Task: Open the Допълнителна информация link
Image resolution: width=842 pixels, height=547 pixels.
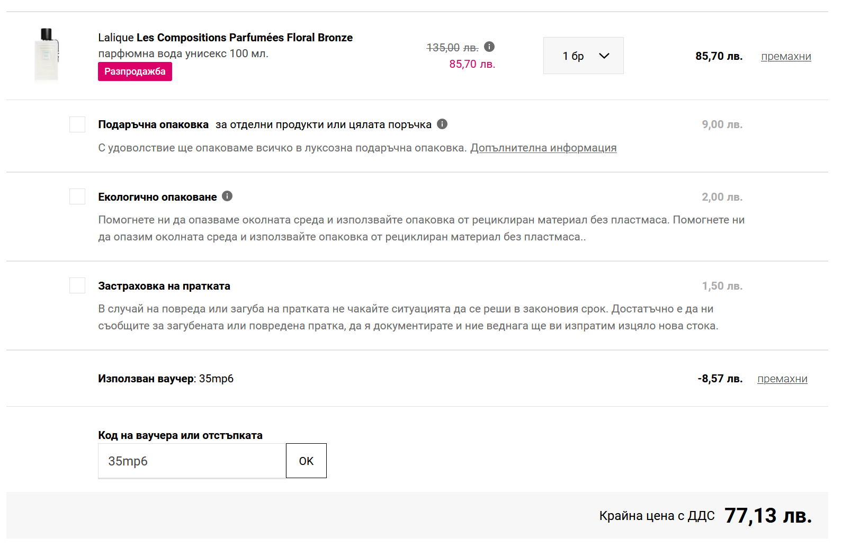Action: pos(543,148)
